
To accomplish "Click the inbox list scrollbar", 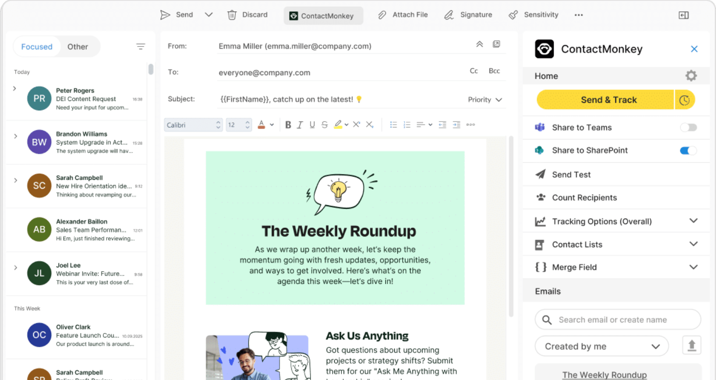I will (151, 69).
